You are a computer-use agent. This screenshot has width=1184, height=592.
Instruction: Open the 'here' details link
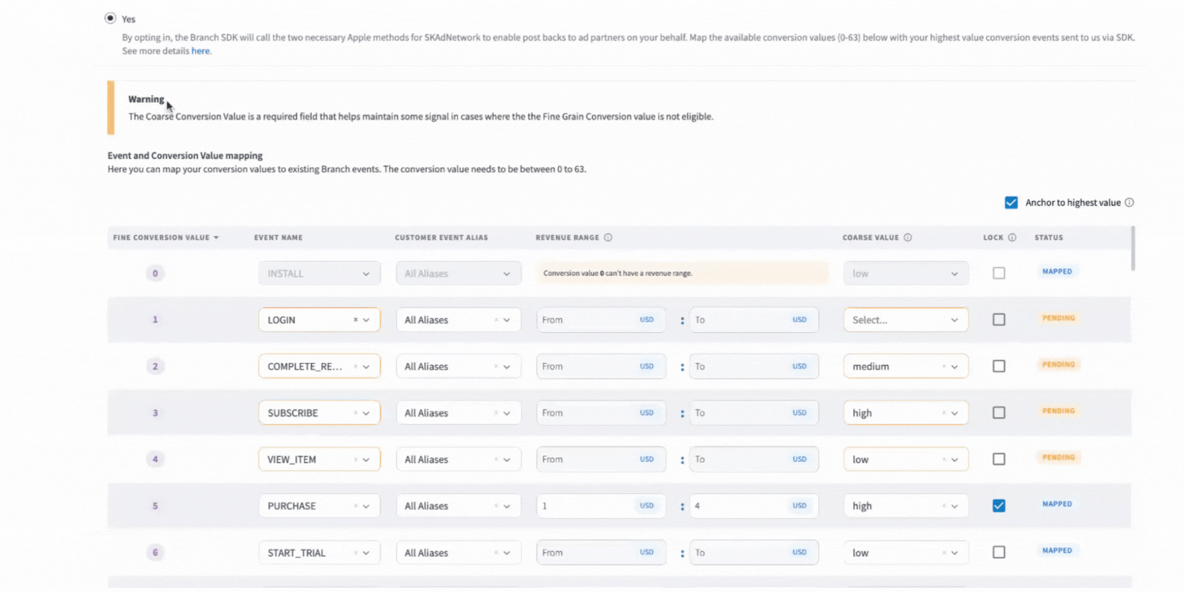200,51
